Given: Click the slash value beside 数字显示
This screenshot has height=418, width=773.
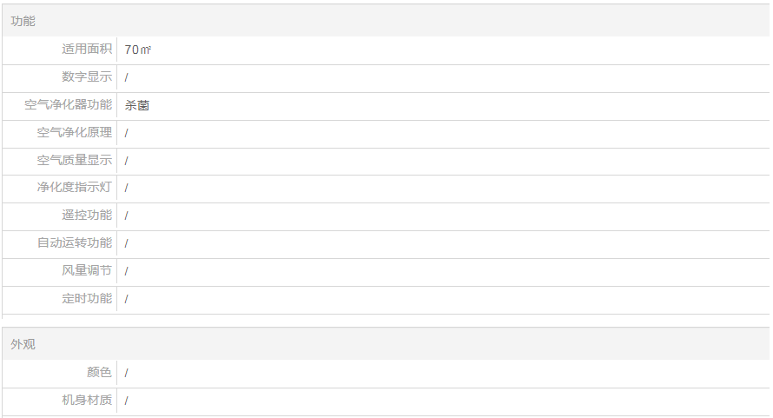Looking at the screenshot, I should click(127, 78).
